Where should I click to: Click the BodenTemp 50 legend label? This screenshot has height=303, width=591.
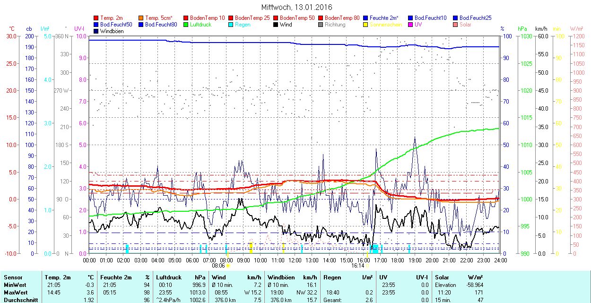pyautogui.click(x=297, y=18)
